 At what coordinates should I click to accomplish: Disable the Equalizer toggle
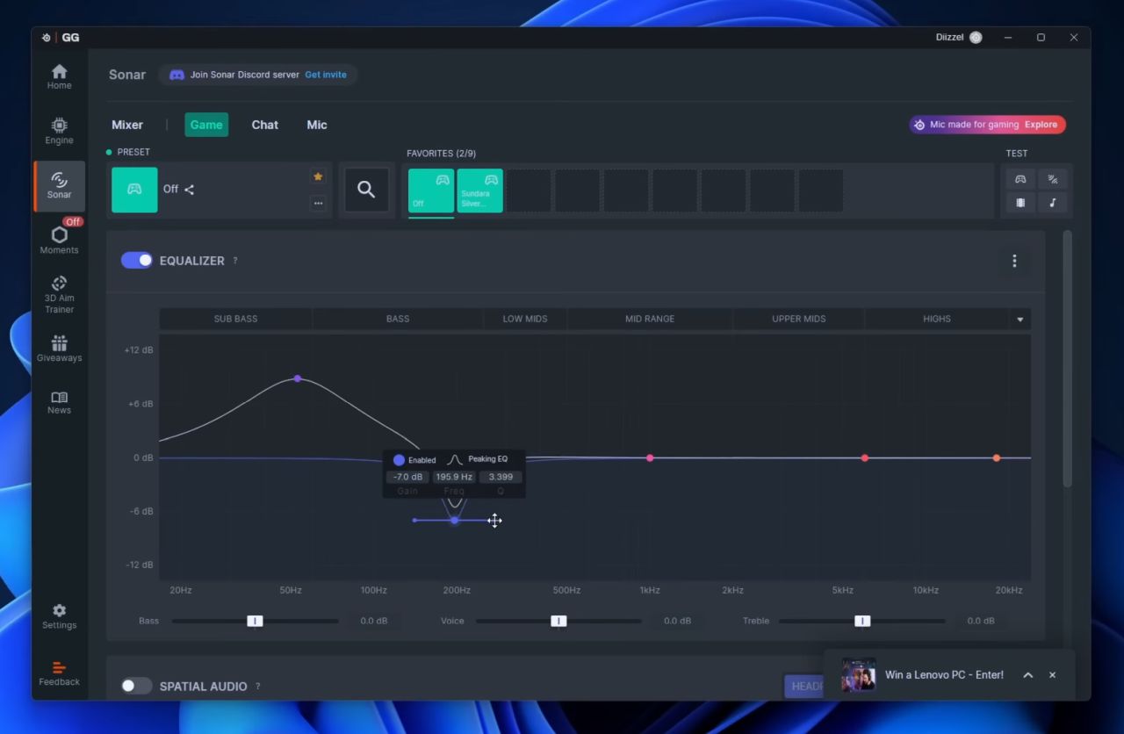point(137,261)
